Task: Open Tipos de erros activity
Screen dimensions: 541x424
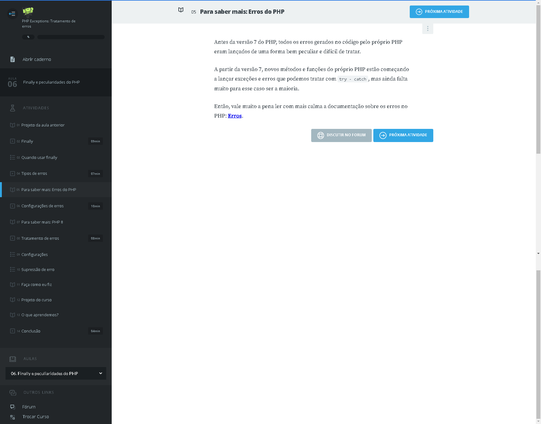Action: (x=34, y=174)
